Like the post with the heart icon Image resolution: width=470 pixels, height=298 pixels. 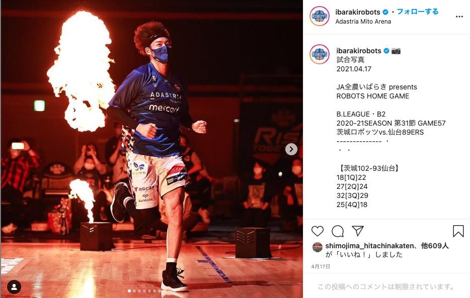[318, 231]
